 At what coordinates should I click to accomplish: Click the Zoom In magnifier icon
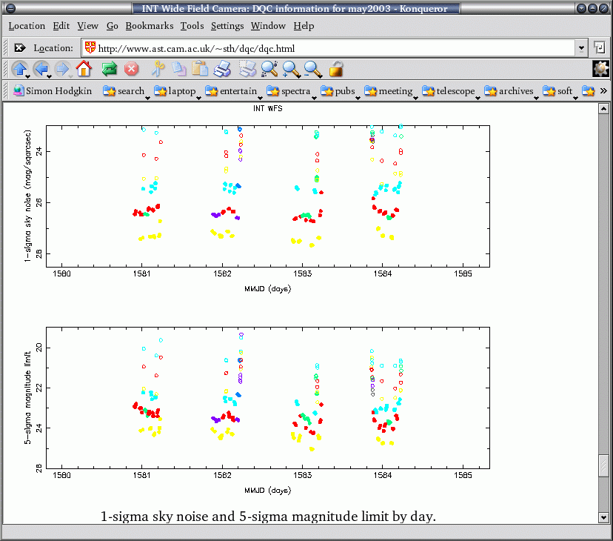pyautogui.click(x=291, y=70)
